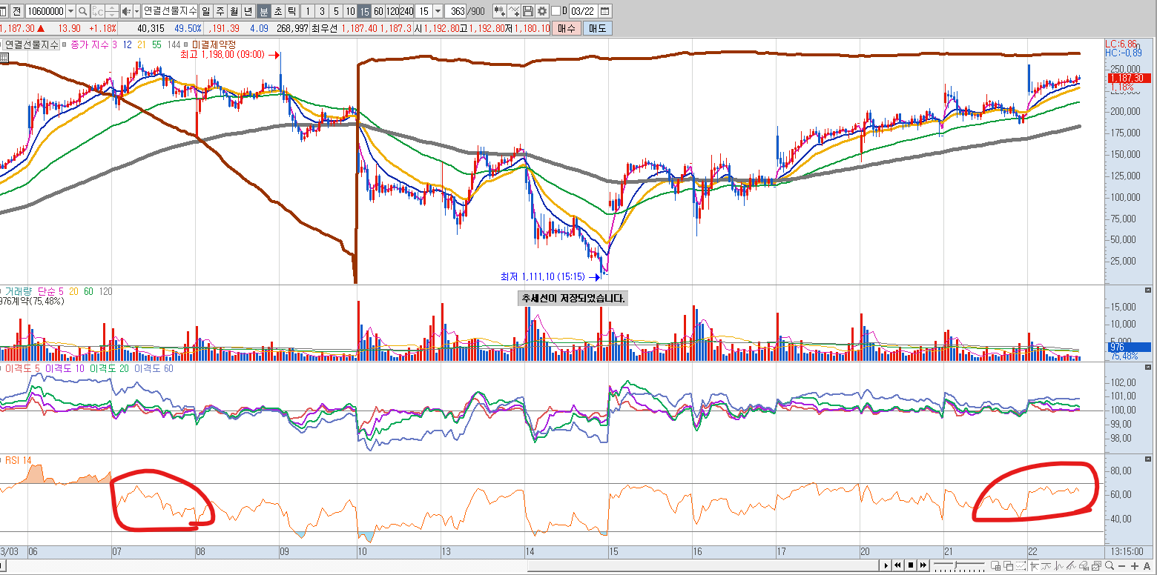Click the blue 매도 sell button
Viewport: 1157px width, 575px height.
tap(598, 28)
